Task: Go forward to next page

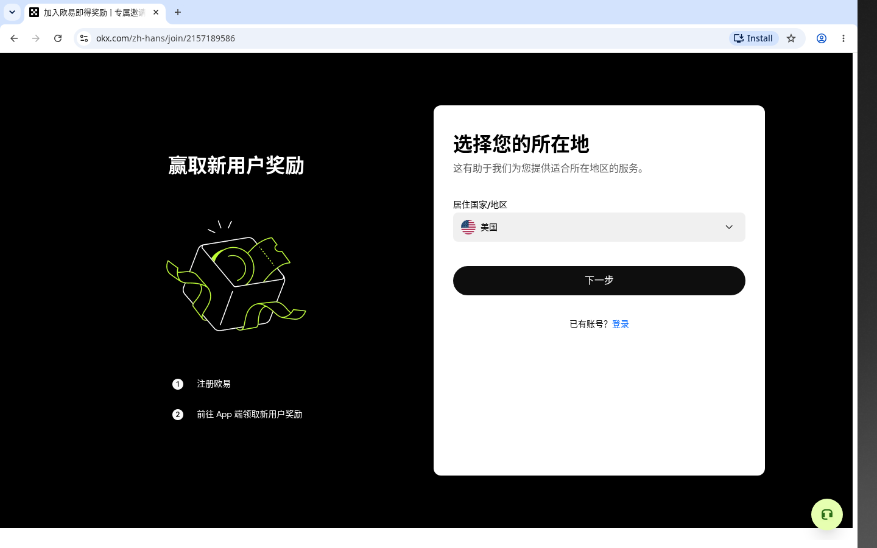Action: 36,38
